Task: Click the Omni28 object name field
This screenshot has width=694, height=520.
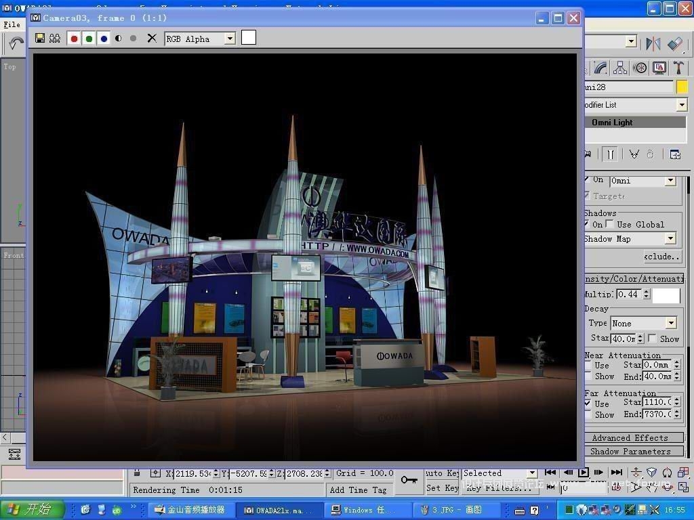Action: pos(628,87)
